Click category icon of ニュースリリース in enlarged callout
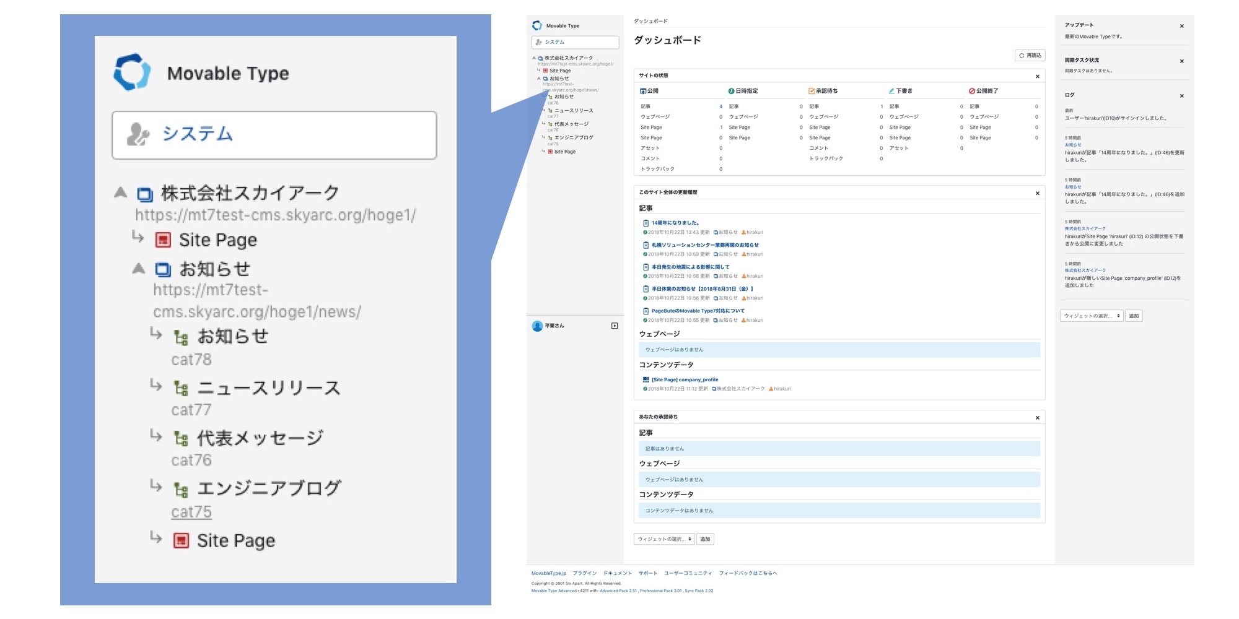Image resolution: width=1239 pixels, height=619 pixels. point(181,388)
